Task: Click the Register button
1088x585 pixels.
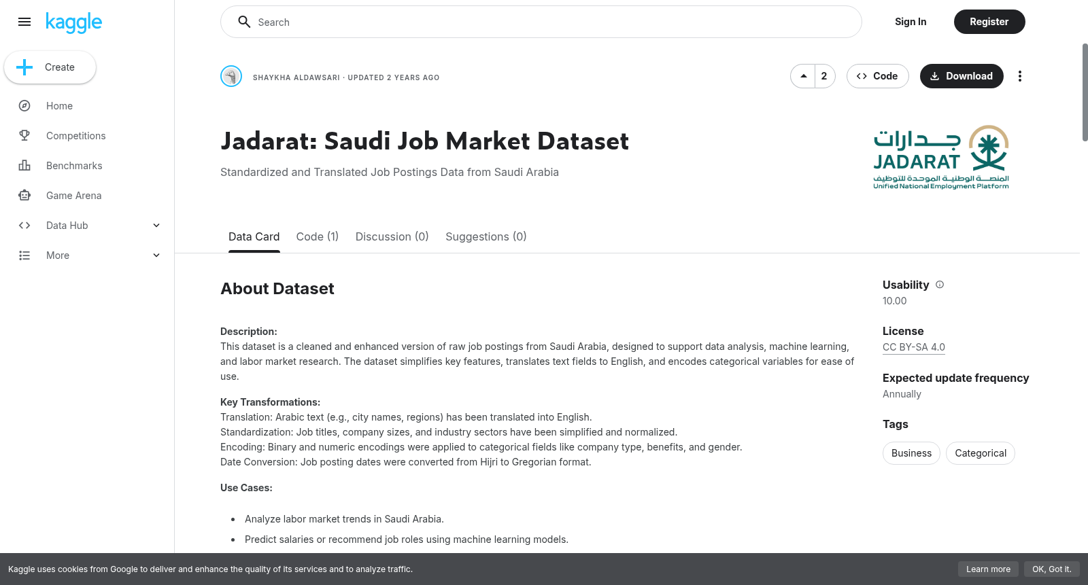Action: 989,22
